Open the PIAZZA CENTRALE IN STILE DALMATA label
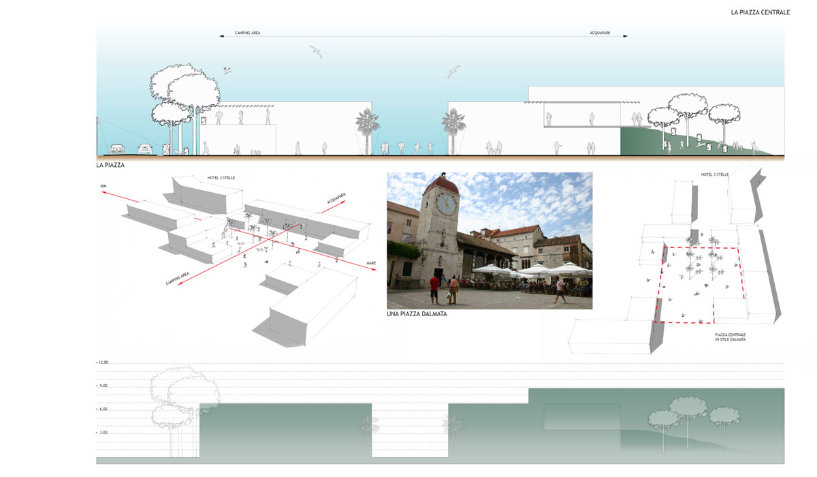This screenshot has width=817, height=477. coord(730,337)
